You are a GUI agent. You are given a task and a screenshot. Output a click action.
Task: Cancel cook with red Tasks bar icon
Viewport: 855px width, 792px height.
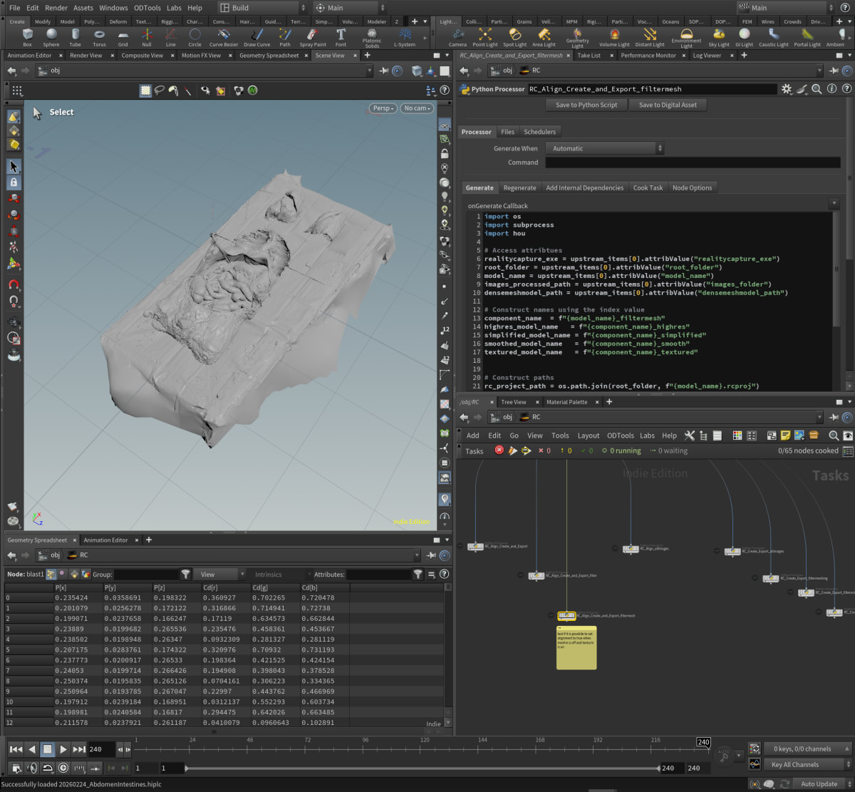[x=499, y=451]
